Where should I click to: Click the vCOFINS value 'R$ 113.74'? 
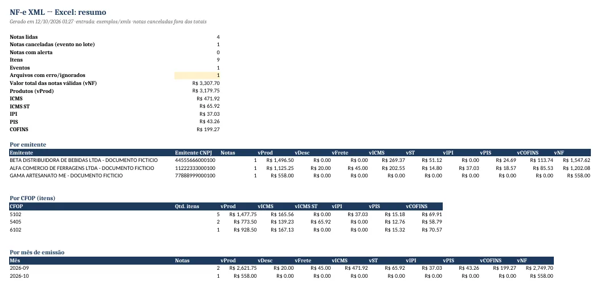[542, 160]
